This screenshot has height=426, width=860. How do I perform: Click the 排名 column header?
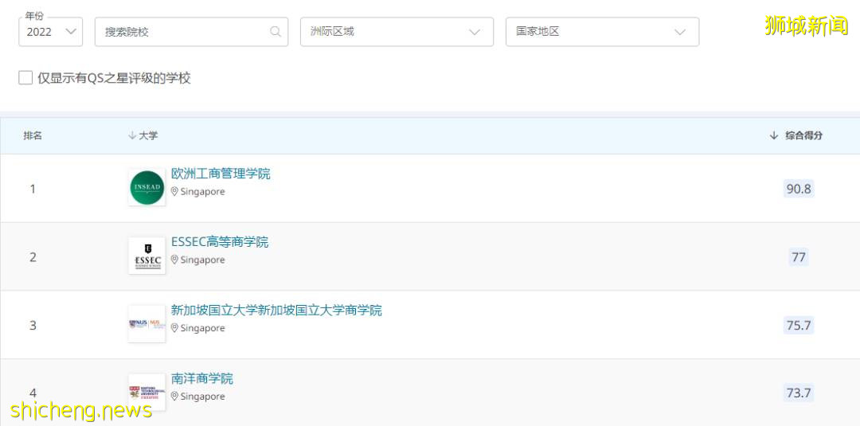33,135
